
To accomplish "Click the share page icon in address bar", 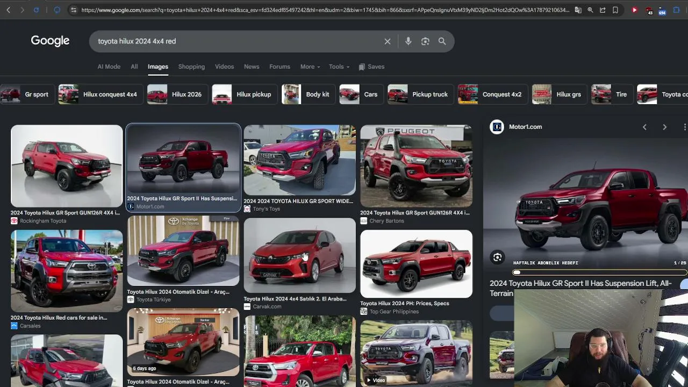I will pyautogui.click(x=603, y=10).
